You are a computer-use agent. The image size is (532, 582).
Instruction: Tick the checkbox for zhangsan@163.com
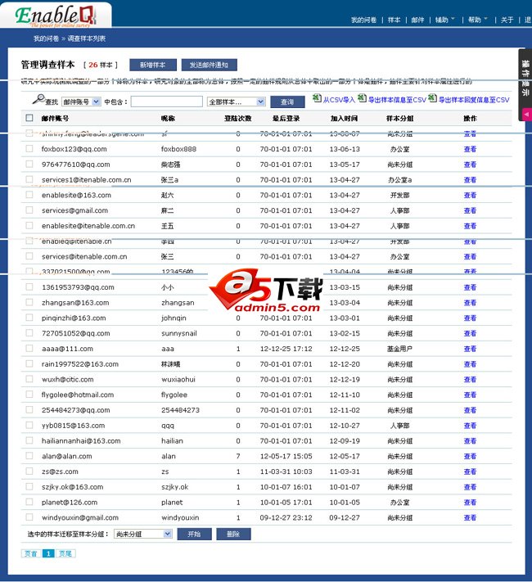click(x=29, y=302)
